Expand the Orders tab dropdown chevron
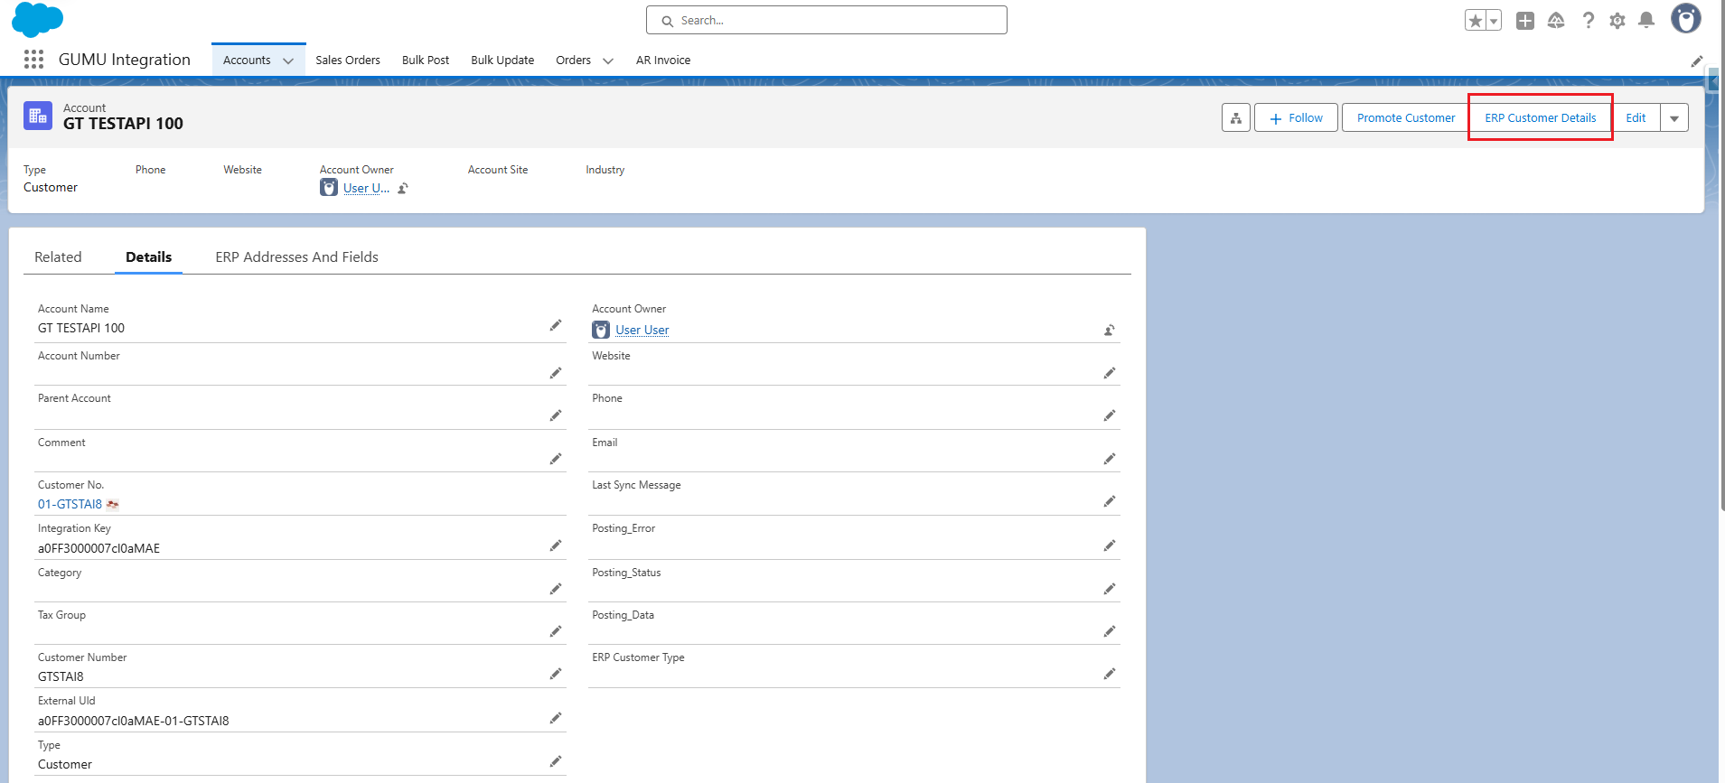This screenshot has height=783, width=1725. 608,61
